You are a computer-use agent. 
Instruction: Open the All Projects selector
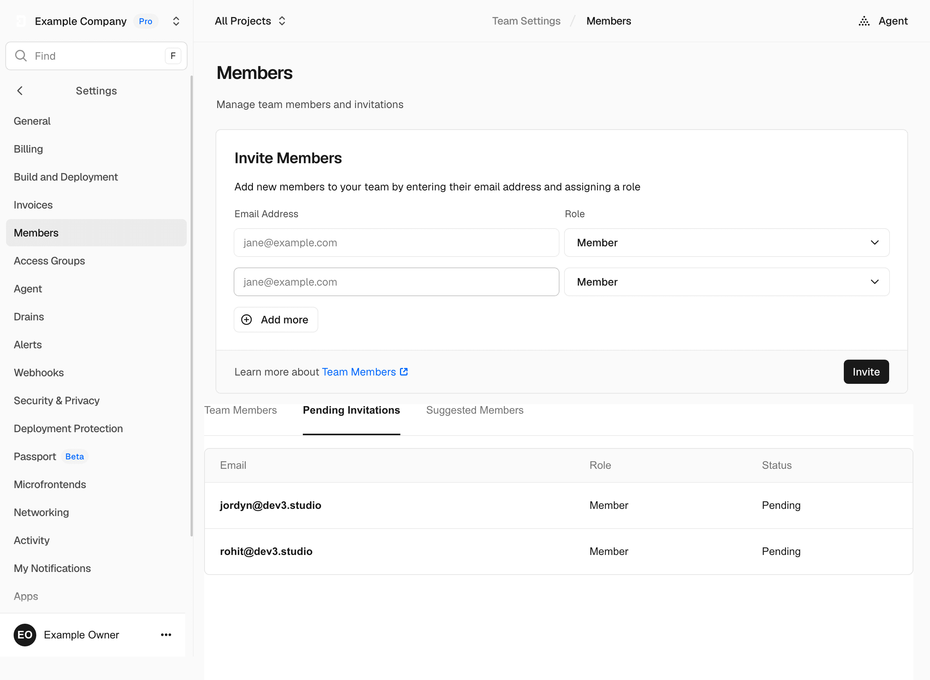(x=250, y=21)
